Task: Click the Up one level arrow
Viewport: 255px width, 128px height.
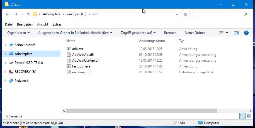Action: (x=28, y=14)
